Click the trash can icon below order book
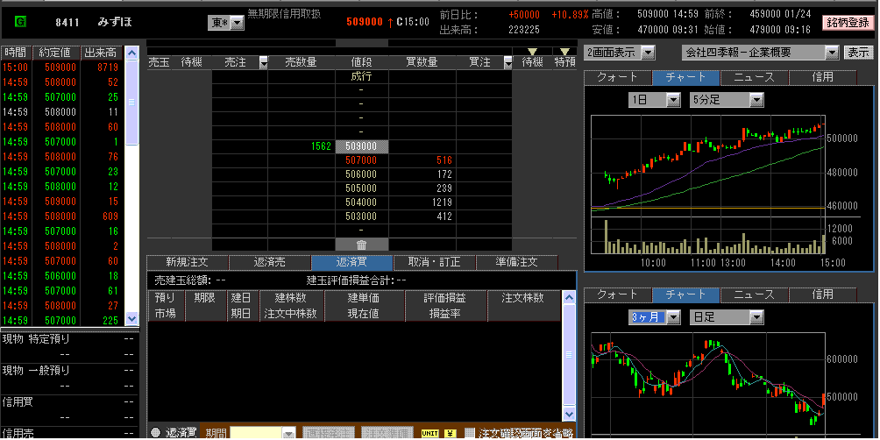 coord(361,245)
